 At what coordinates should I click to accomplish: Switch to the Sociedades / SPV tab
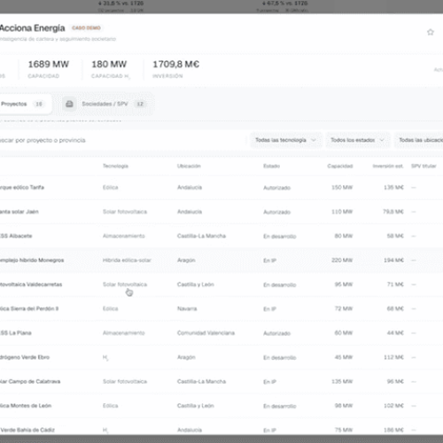105,104
